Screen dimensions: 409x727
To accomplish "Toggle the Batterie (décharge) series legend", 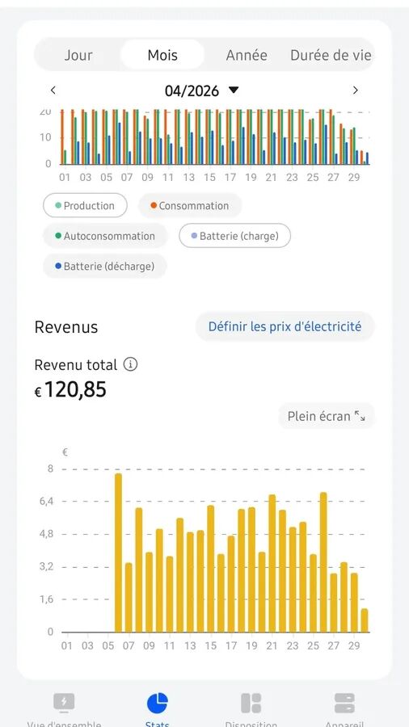I will pos(105,266).
